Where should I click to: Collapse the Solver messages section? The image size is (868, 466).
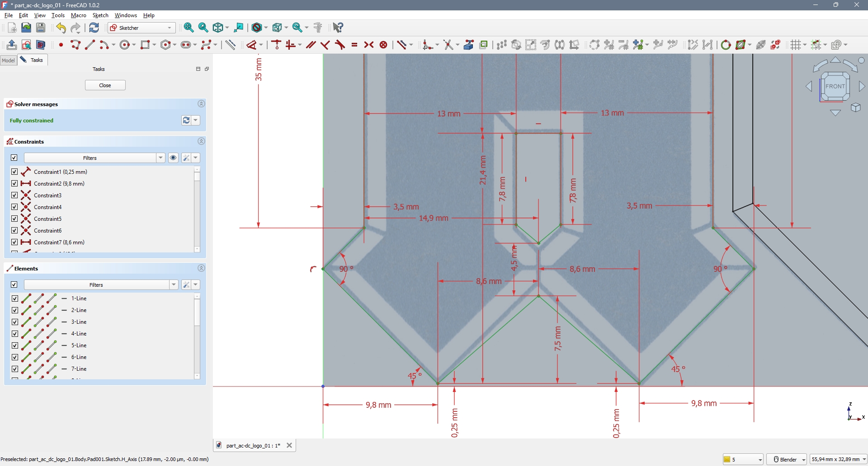click(201, 104)
